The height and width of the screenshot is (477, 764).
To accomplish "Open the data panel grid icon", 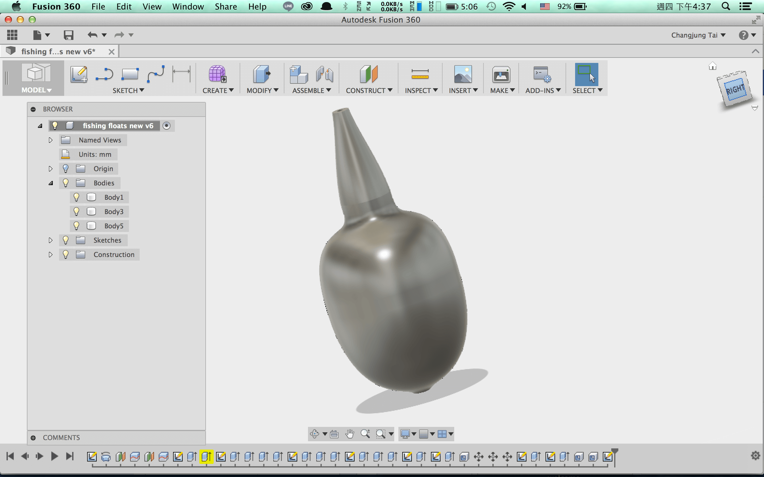I will (12, 35).
